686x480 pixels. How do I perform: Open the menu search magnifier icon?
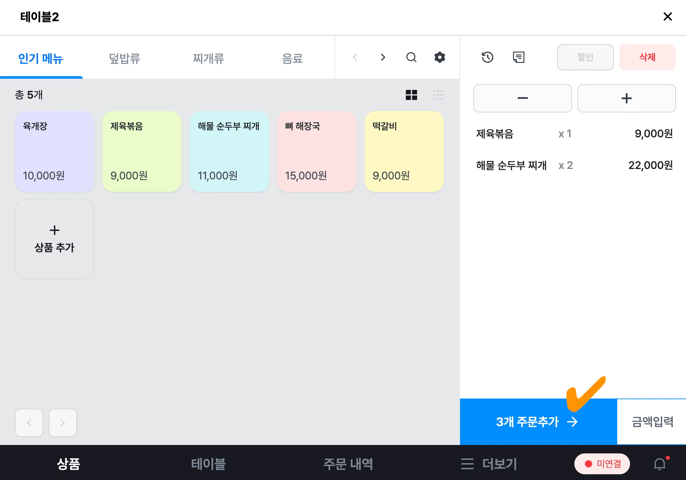coord(411,57)
